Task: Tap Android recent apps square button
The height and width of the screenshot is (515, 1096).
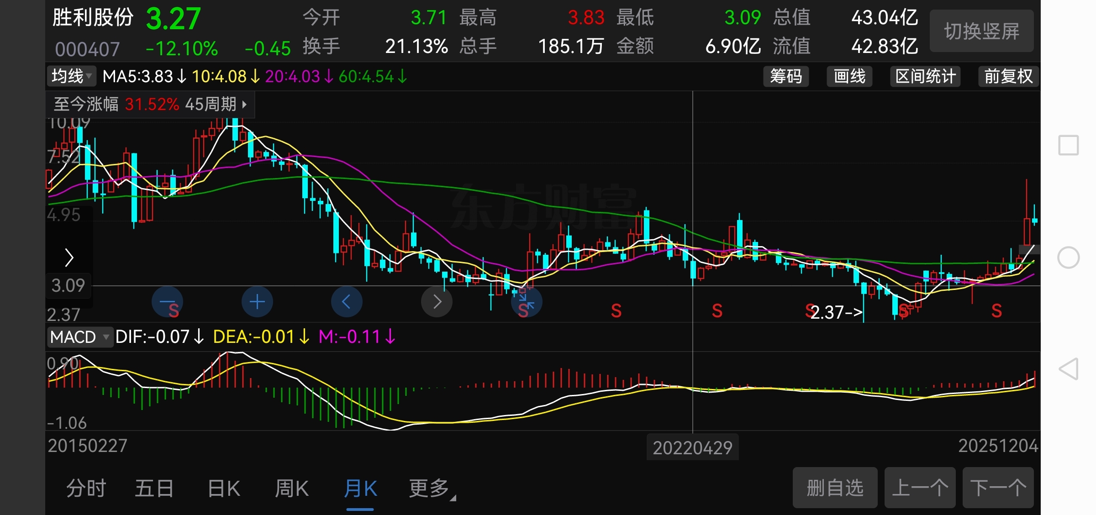Action: click(1069, 146)
